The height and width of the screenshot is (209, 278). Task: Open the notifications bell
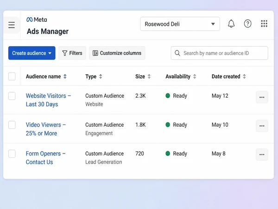point(231,24)
